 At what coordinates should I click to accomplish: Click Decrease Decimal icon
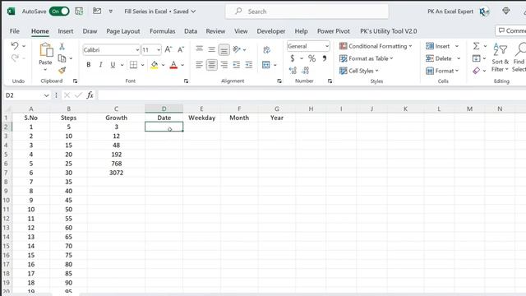(305, 71)
